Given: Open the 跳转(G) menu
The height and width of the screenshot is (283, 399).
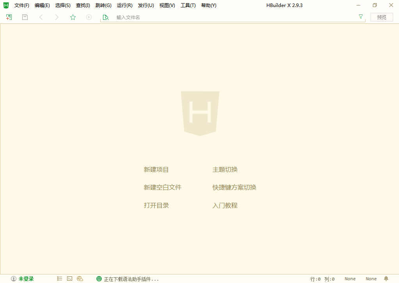Looking at the screenshot, I should pyautogui.click(x=103, y=5).
